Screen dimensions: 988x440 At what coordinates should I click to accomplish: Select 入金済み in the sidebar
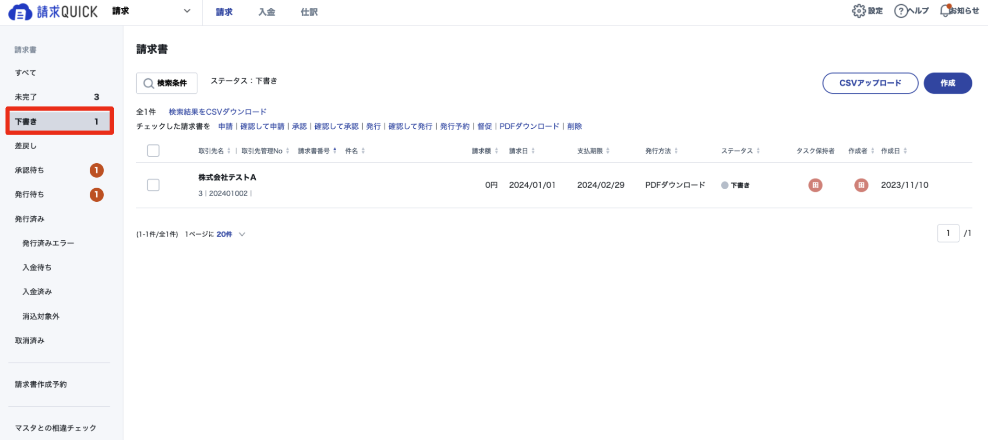tap(37, 292)
